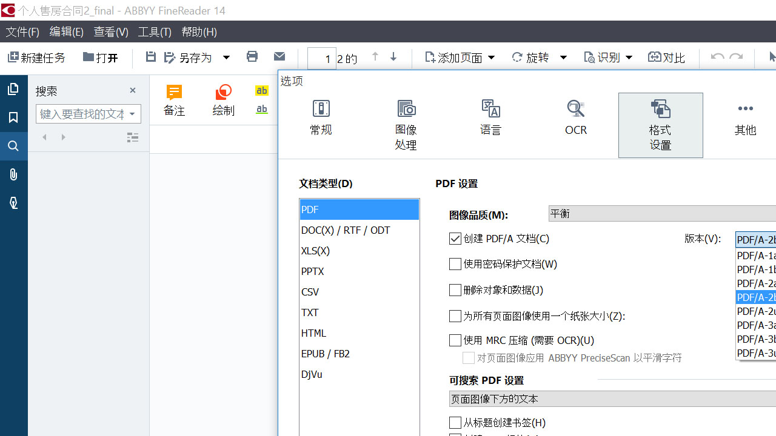This screenshot has height=436, width=776.
Task: Click the email icon in the toolbar
Action: click(x=279, y=56)
